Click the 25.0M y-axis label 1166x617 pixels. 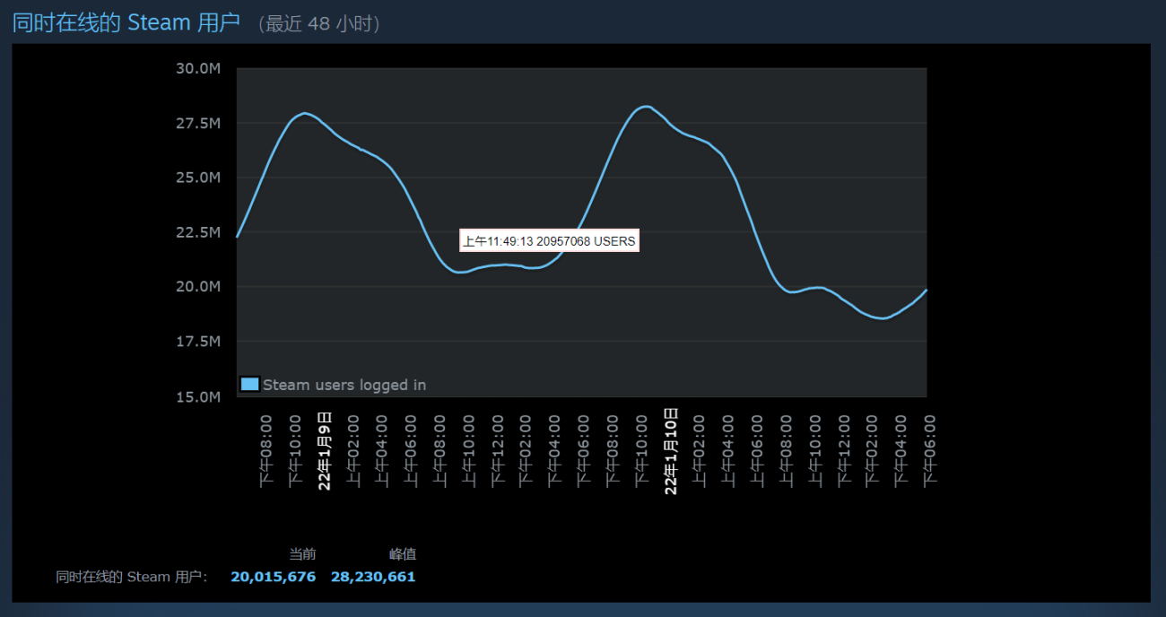(x=198, y=178)
